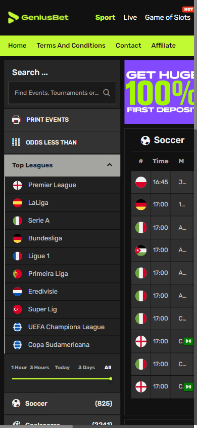Select the 3 Days time filter
The image size is (197, 428).
click(x=87, y=368)
